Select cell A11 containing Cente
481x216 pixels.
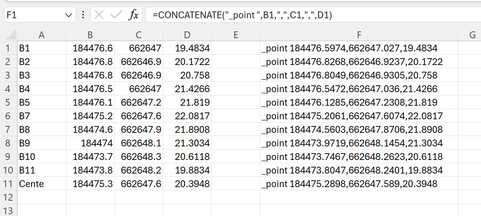tap(41, 184)
